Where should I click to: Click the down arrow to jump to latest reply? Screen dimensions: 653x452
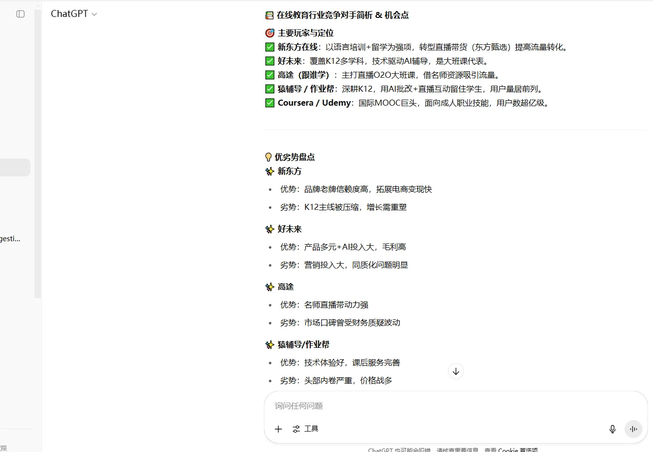pos(455,371)
